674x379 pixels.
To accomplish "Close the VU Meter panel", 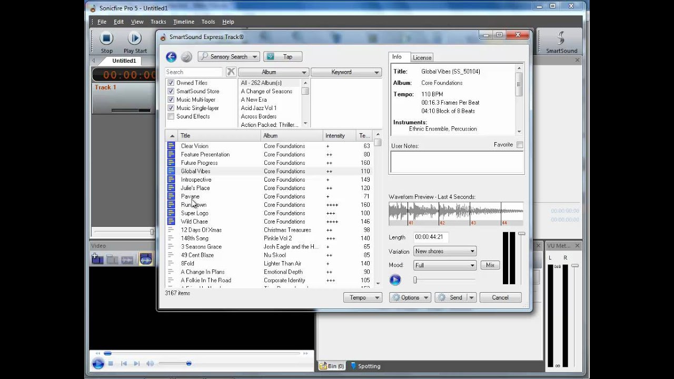I will pos(577,246).
